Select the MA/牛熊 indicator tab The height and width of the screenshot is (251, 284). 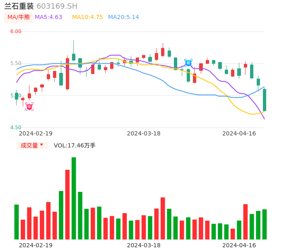coord(19,17)
